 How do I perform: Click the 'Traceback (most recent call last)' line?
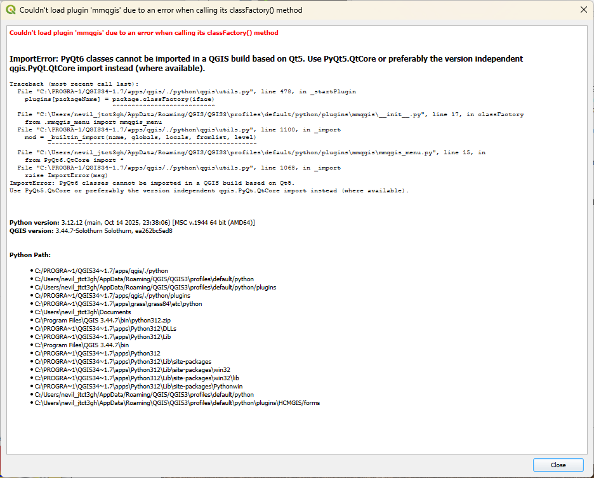pyautogui.click(x=74, y=84)
